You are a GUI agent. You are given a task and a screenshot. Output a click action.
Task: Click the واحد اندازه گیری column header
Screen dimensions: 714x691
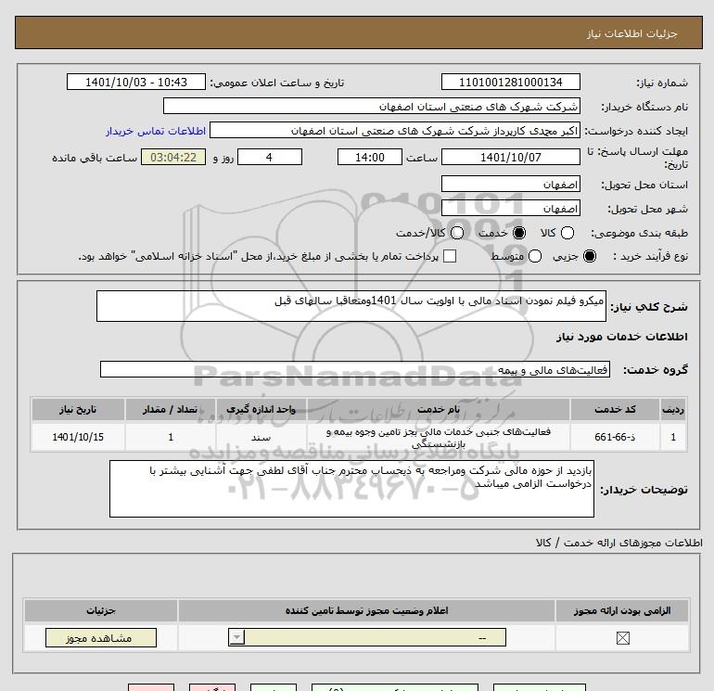261,409
